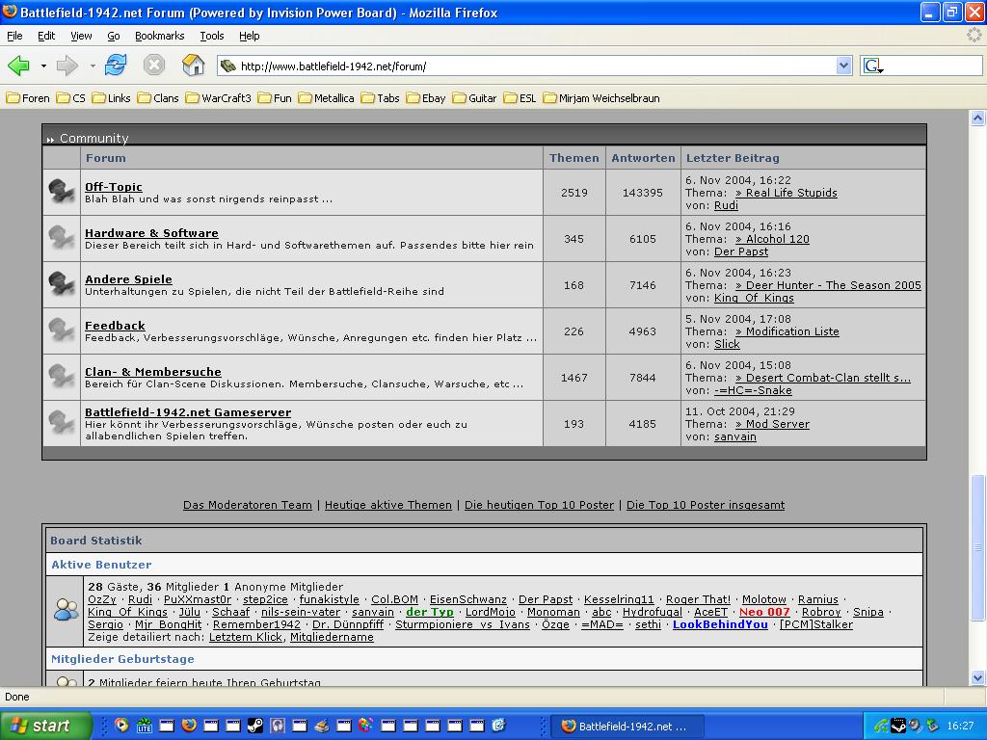View Die Top 10 Poster insgesamt

pos(706,505)
